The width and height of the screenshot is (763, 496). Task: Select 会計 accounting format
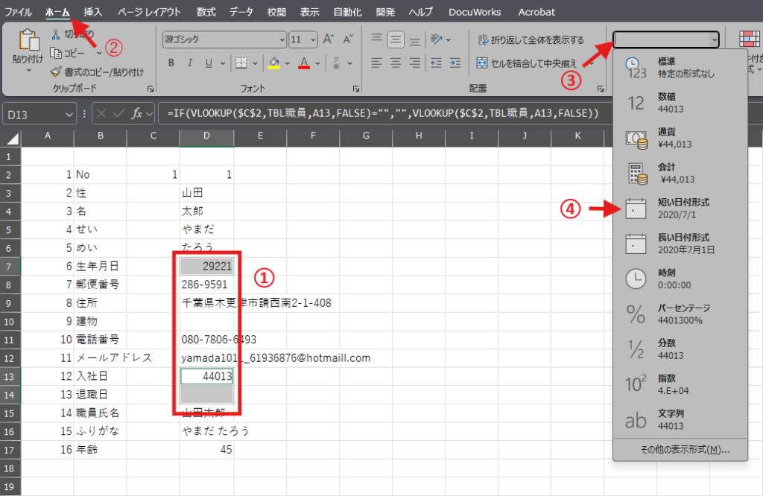[680, 173]
